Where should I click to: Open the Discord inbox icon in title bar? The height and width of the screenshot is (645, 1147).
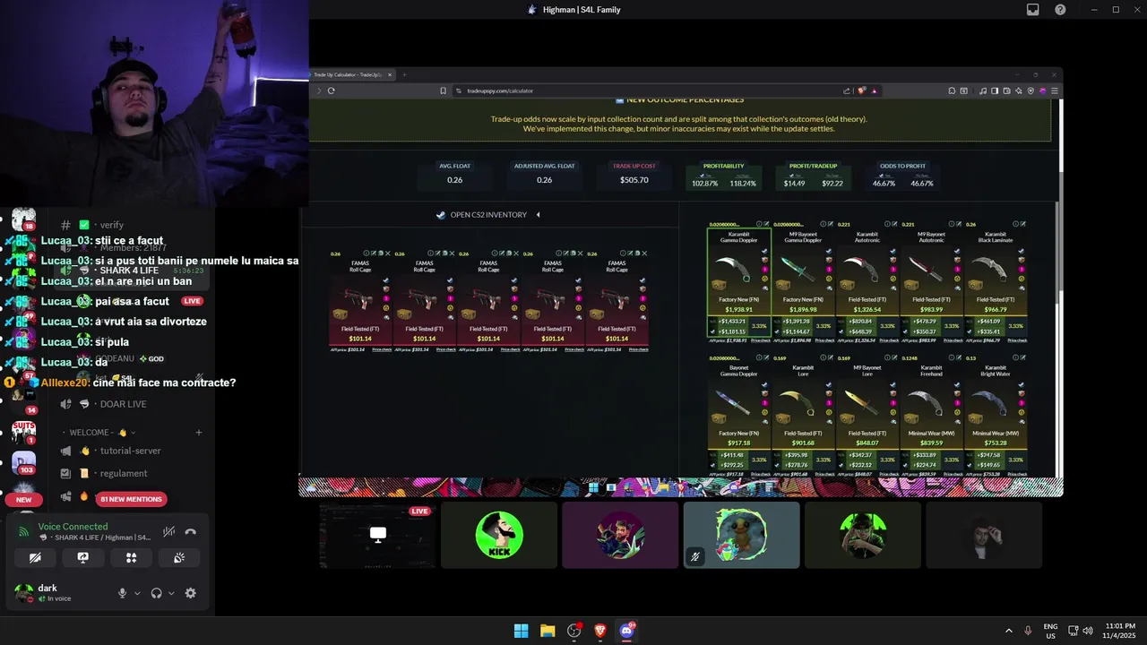coord(1032,10)
